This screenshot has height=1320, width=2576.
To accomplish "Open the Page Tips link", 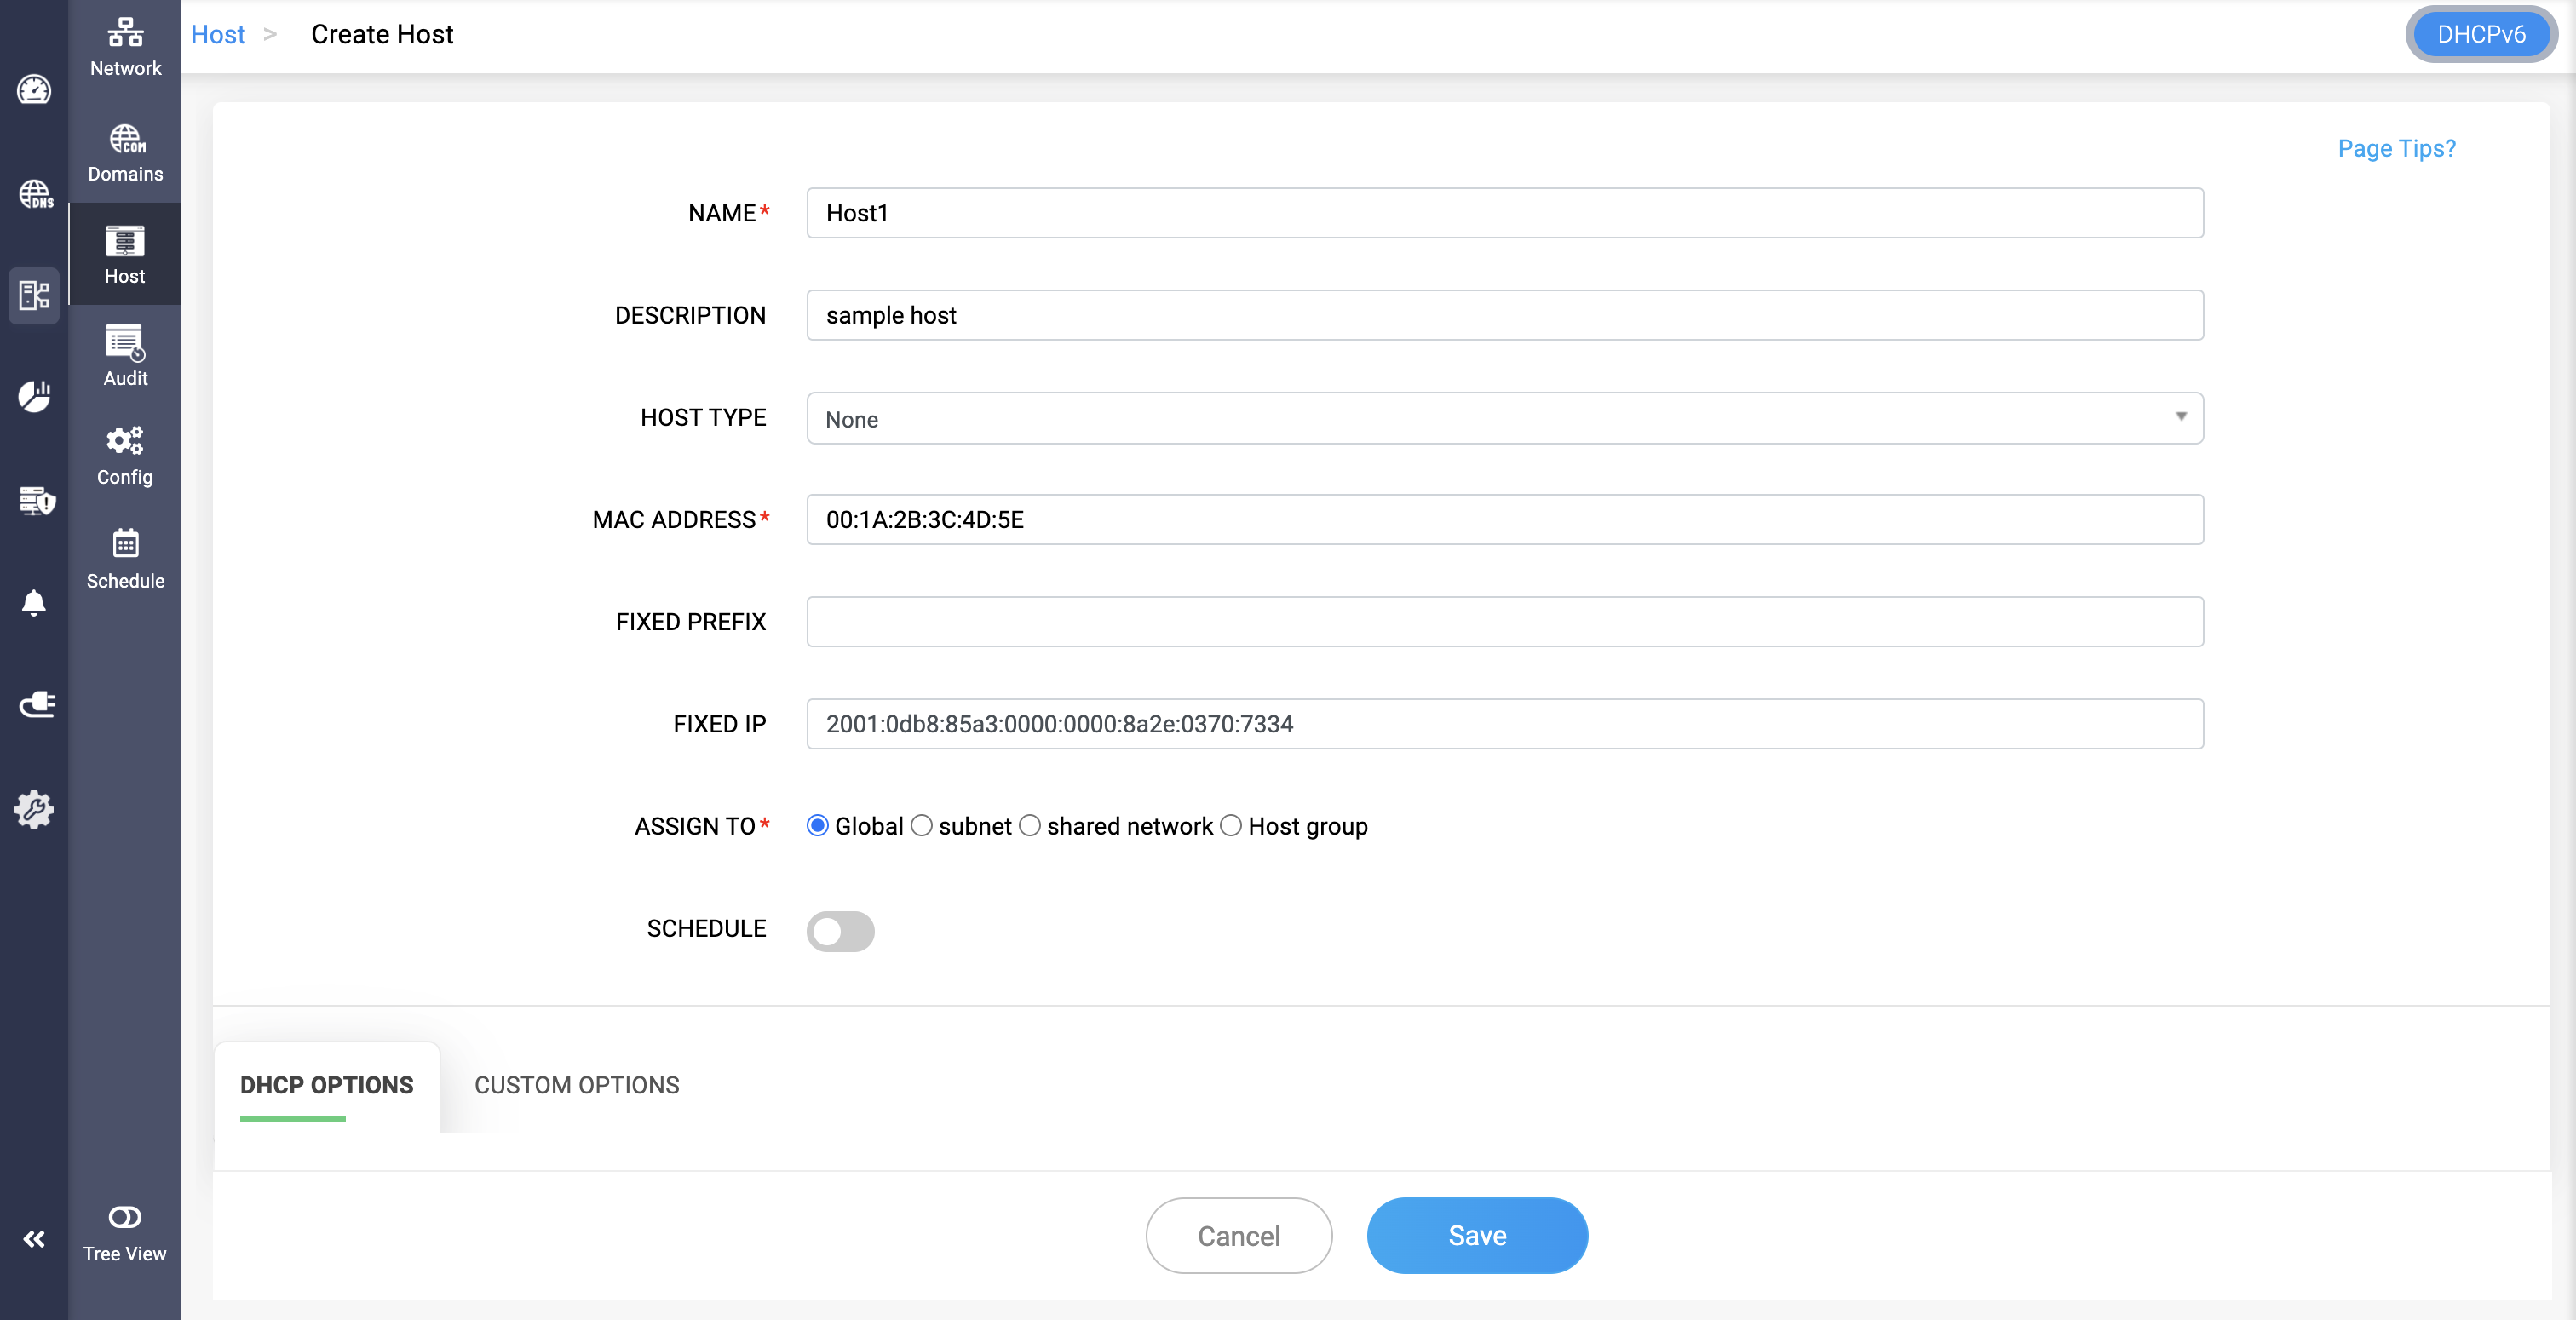I will (x=2396, y=148).
